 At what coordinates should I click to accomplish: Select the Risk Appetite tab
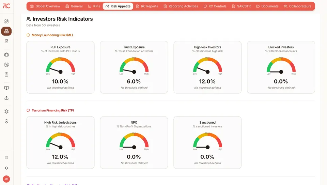(x=118, y=6)
